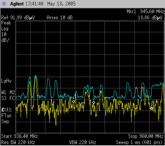This screenshot has width=165, height=146.
Task: Click the S3 FC trace status
Action: [8, 98]
